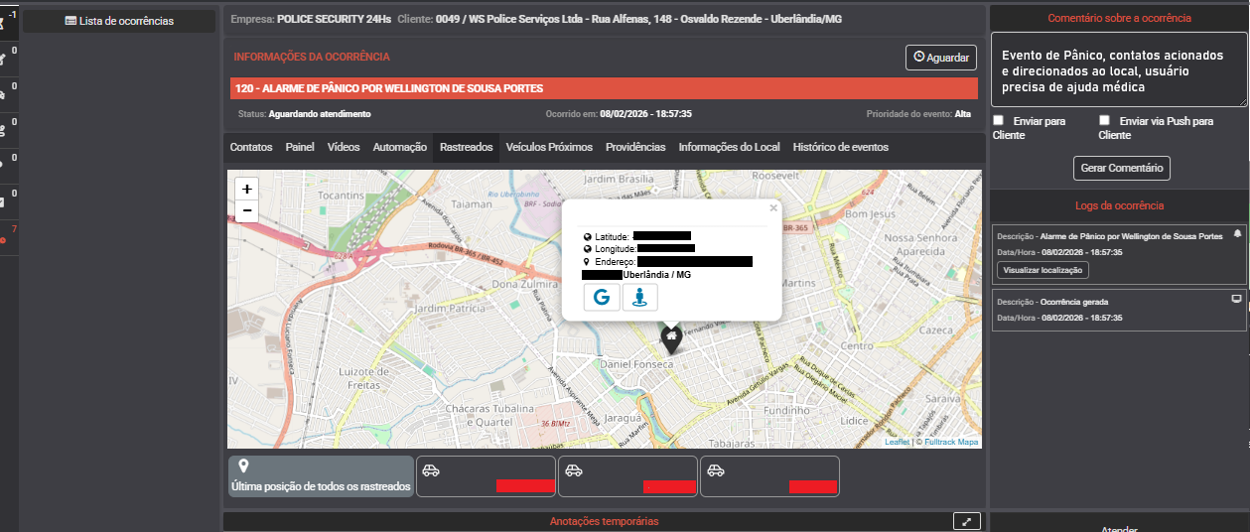Click Gerar Comentário button
Image resolution: width=1250 pixels, height=532 pixels.
point(1122,169)
